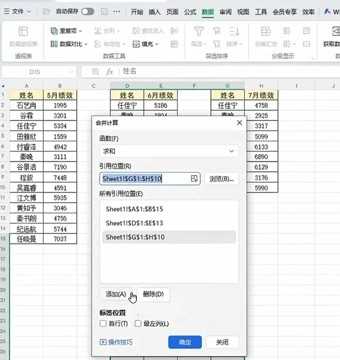This screenshot has height=360, width=340.
Task: Switch to the 审阅 tab
Action: [x=225, y=12]
